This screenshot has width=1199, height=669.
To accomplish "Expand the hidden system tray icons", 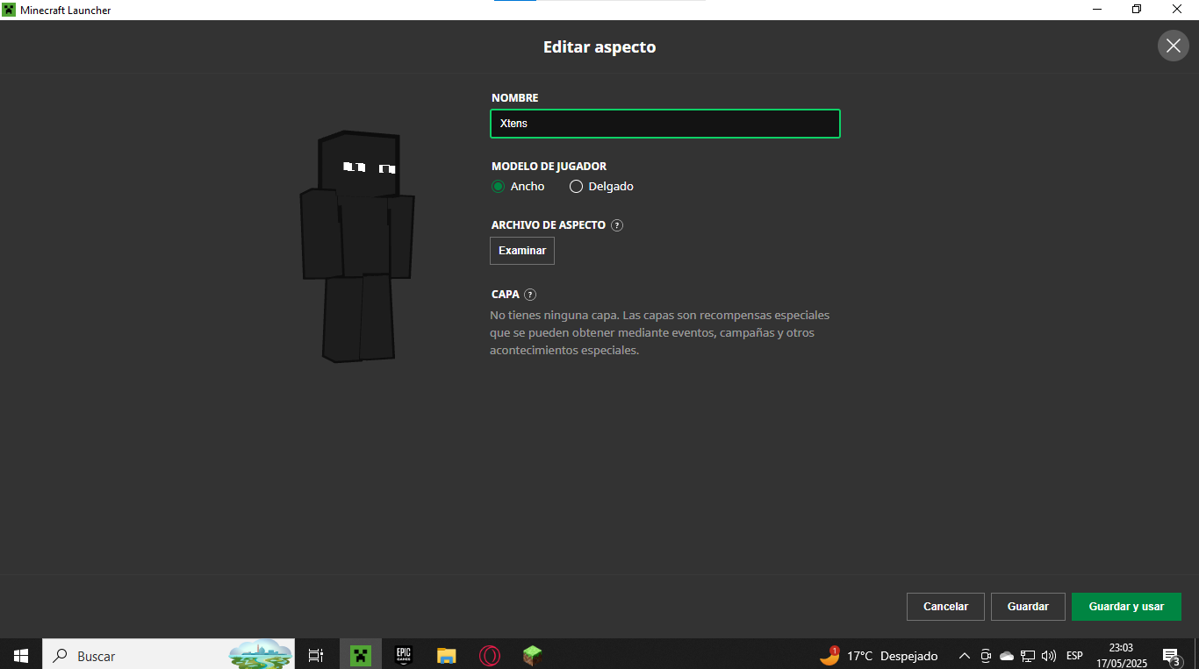I will pyautogui.click(x=964, y=656).
